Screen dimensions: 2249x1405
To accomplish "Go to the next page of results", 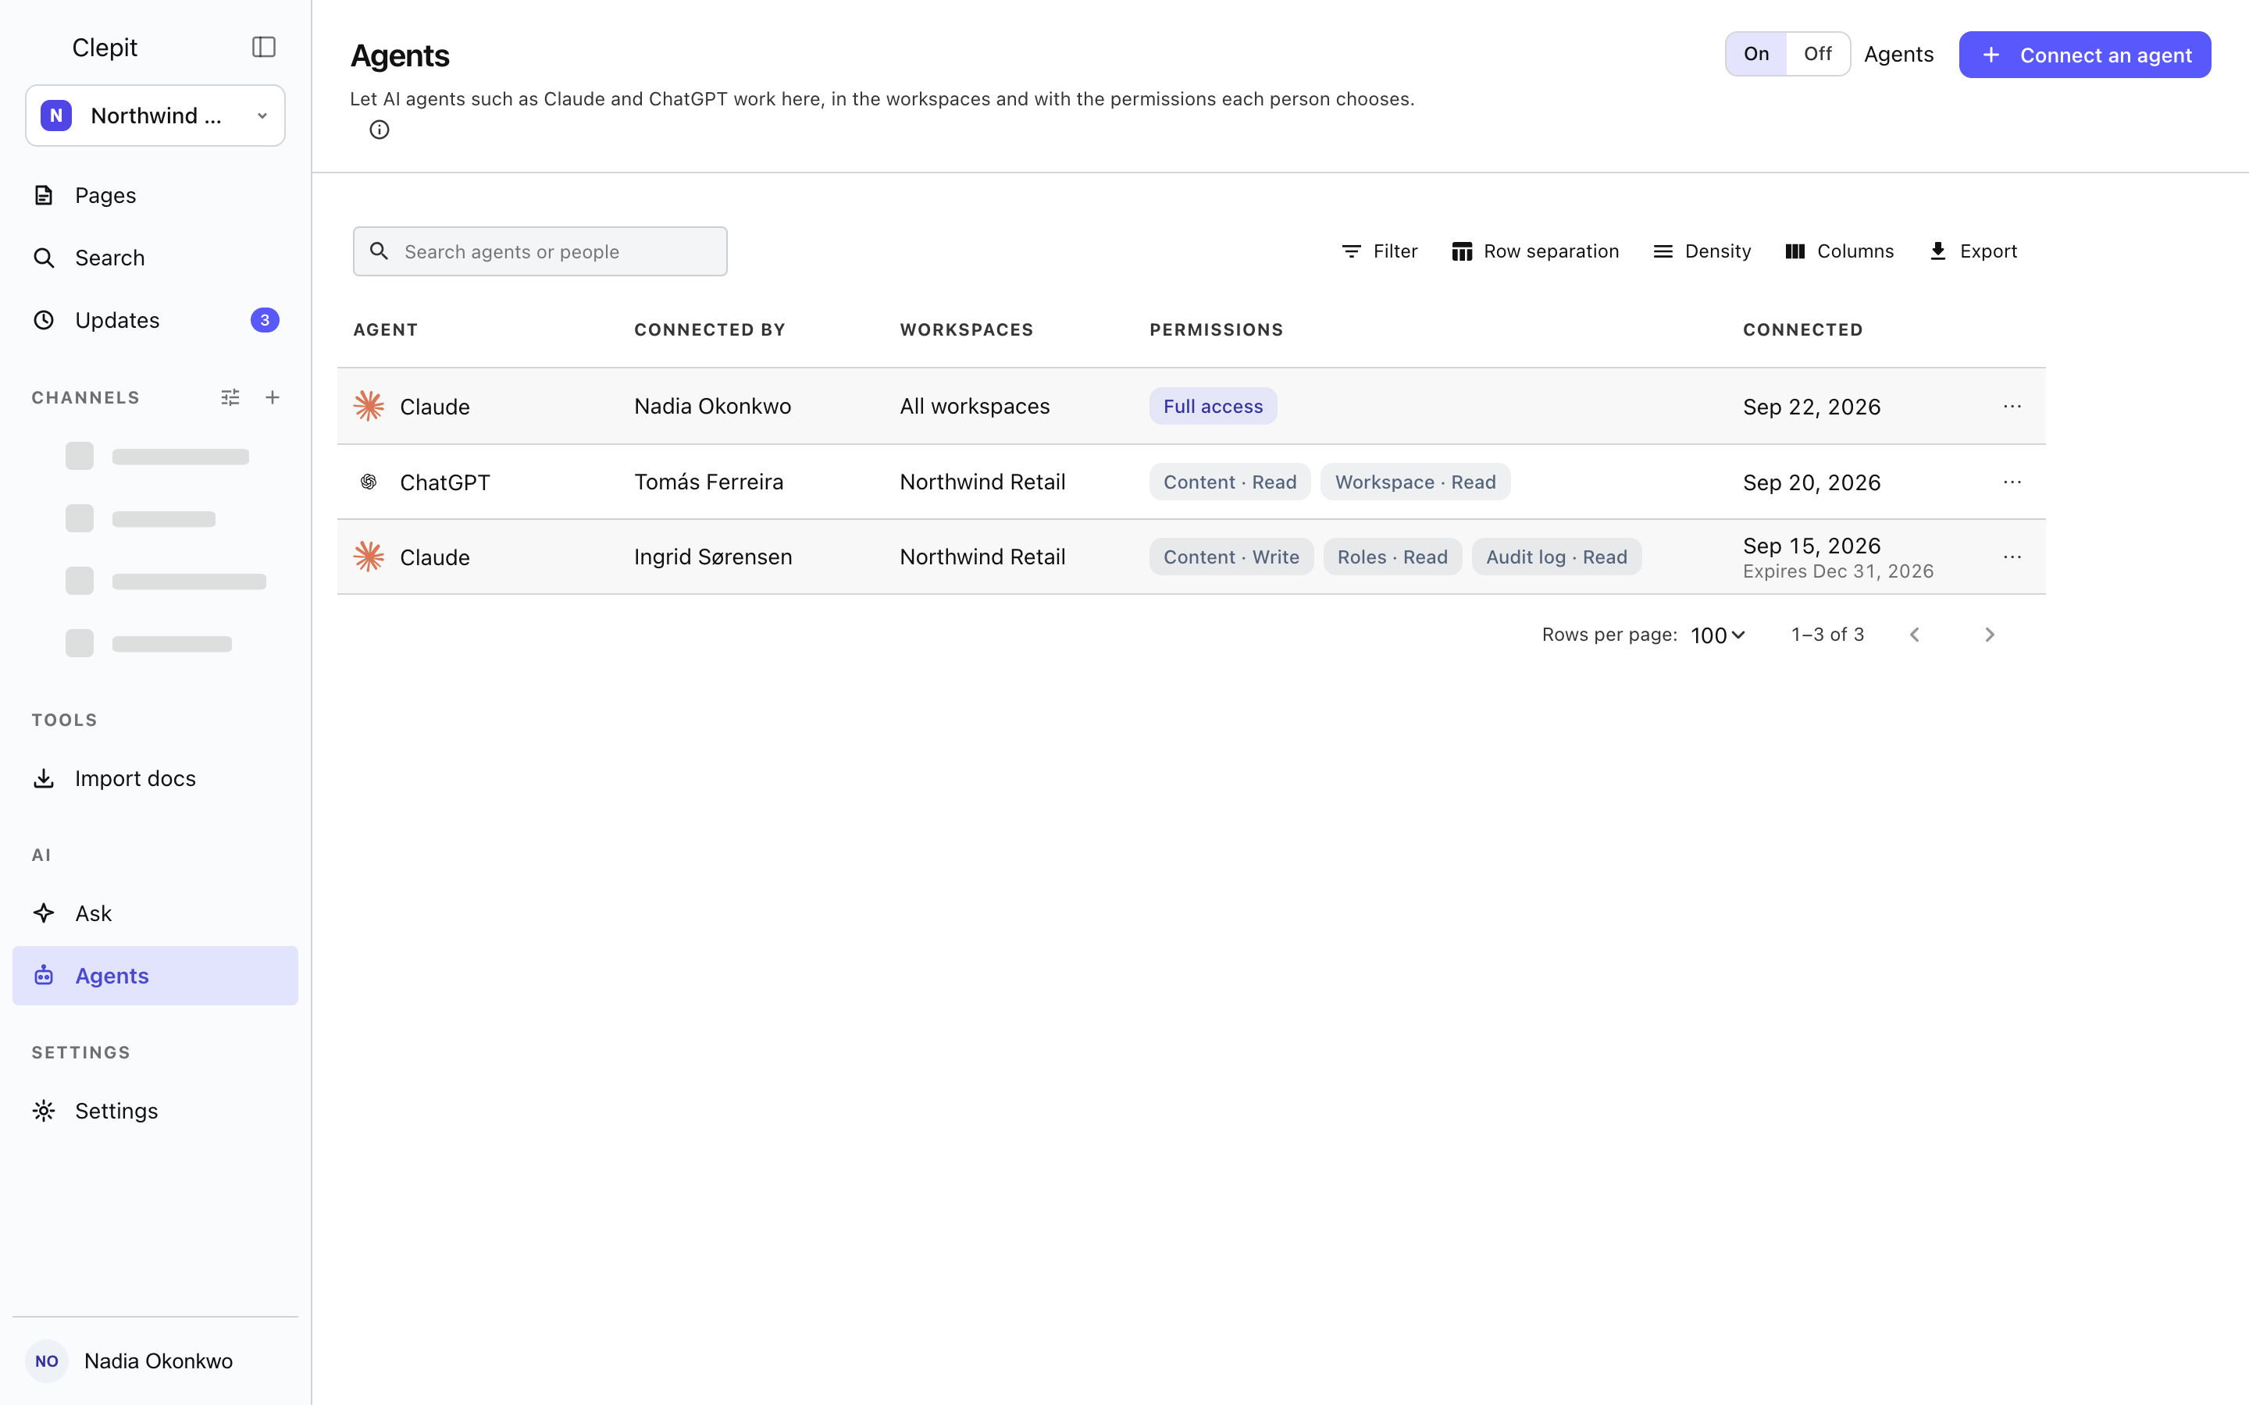I will pyautogui.click(x=1990, y=635).
